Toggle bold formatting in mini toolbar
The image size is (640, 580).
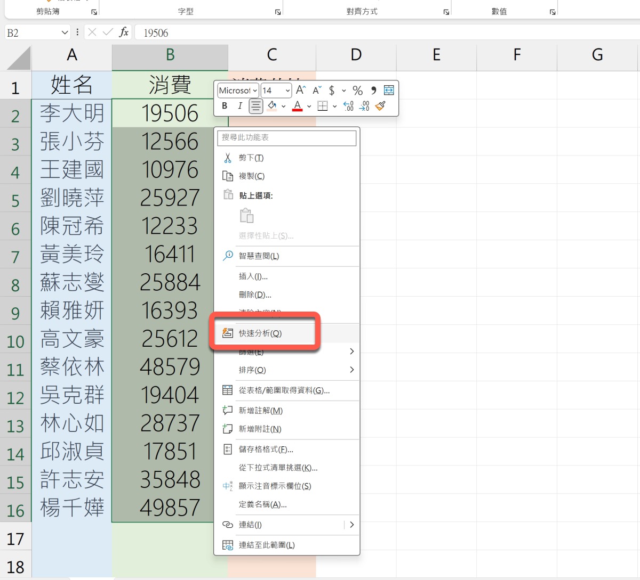click(225, 106)
